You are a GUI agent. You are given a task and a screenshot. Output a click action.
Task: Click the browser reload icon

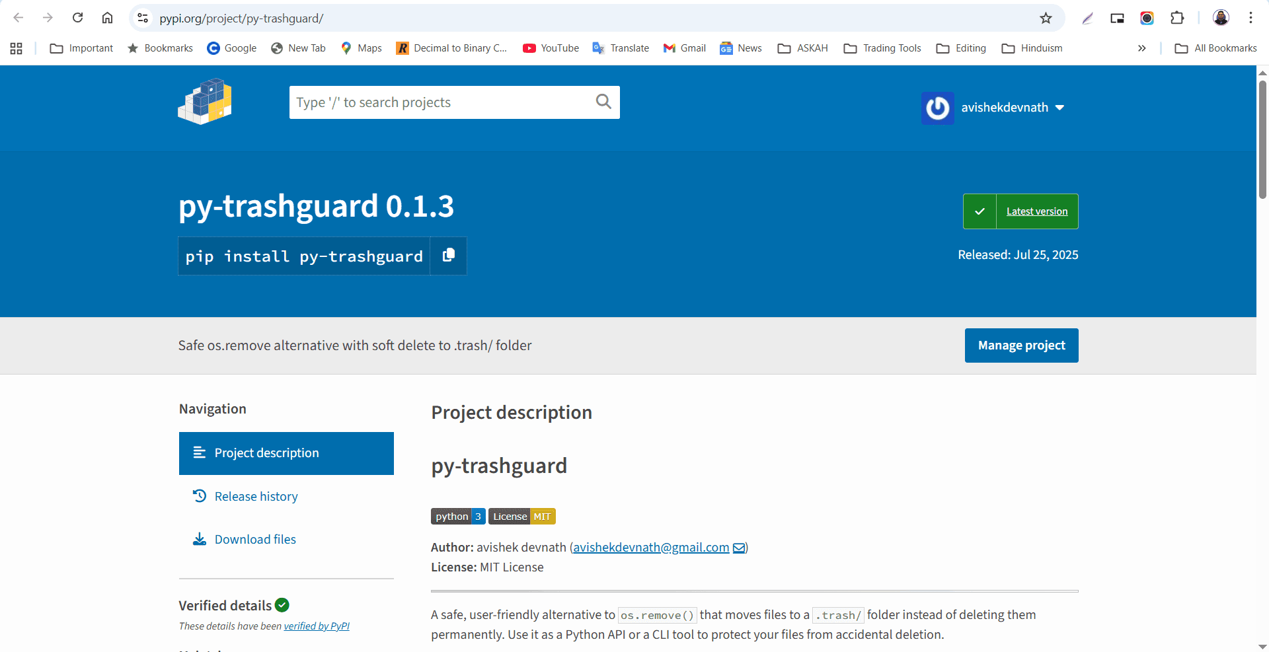[77, 18]
